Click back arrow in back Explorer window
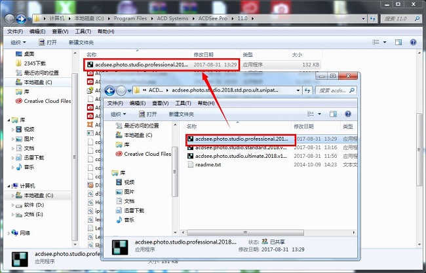The height and width of the screenshot is (273, 426). coord(10,19)
